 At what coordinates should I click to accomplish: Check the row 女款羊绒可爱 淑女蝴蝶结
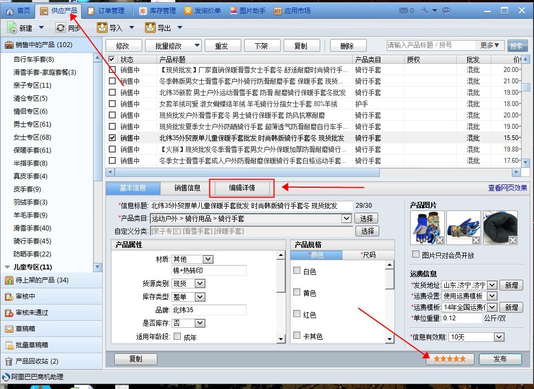pos(112,103)
